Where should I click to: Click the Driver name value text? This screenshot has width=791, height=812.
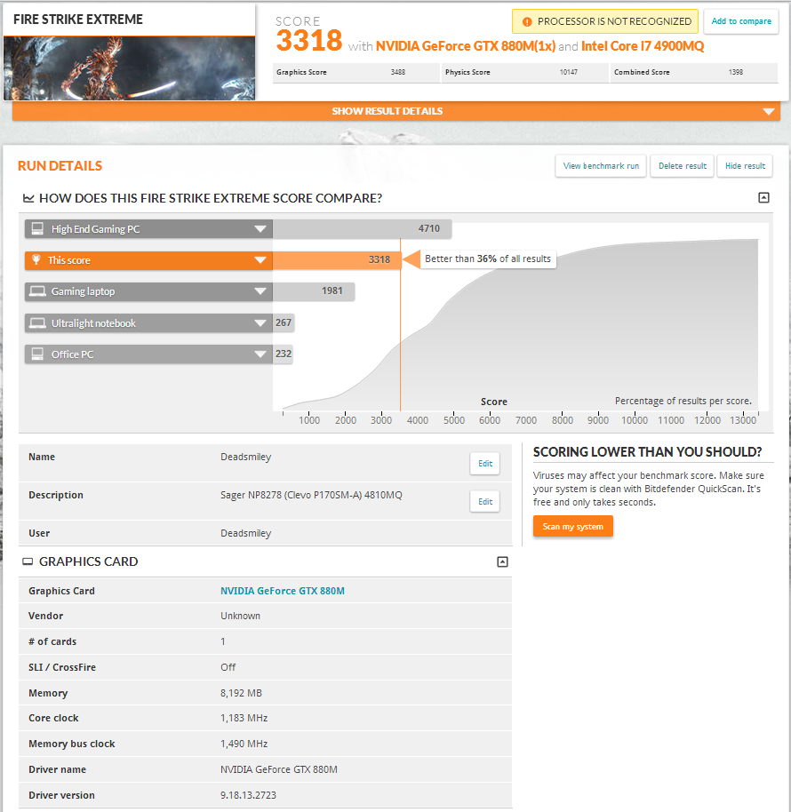[279, 769]
